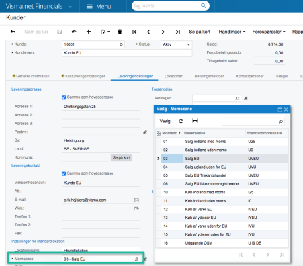Click Gem og luk button

click(x=36, y=32)
